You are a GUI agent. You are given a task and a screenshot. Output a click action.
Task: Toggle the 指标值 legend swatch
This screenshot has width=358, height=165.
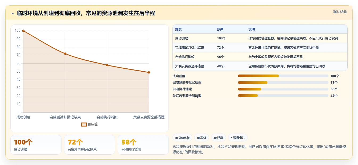84,124
